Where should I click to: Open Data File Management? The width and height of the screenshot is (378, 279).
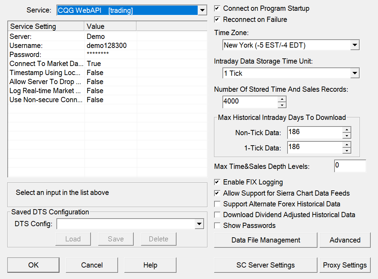point(266,240)
